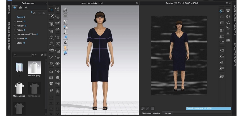Viewport: 239px width, 116px height.
Task: Select the Female...png thumbnail
Action: coord(34,67)
